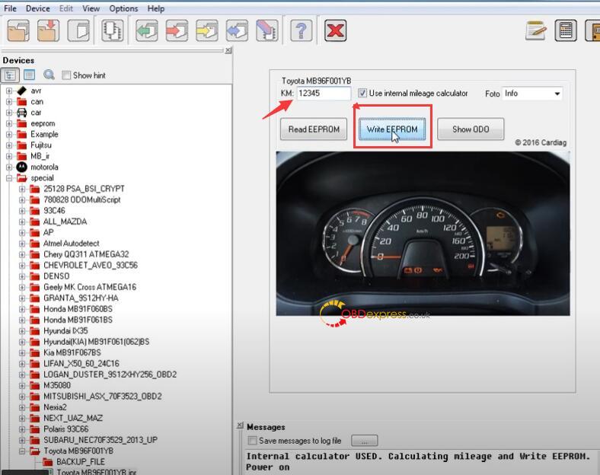This screenshot has height=475, width=600.
Task: Select ALL_MAZDA in the device tree
Action: click(x=65, y=222)
